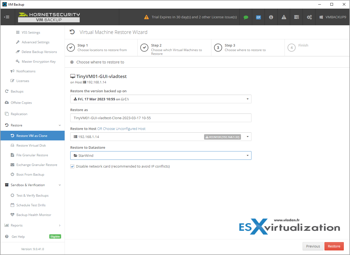Edit the Restore as name field
350x255 pixels.
click(x=161, y=118)
